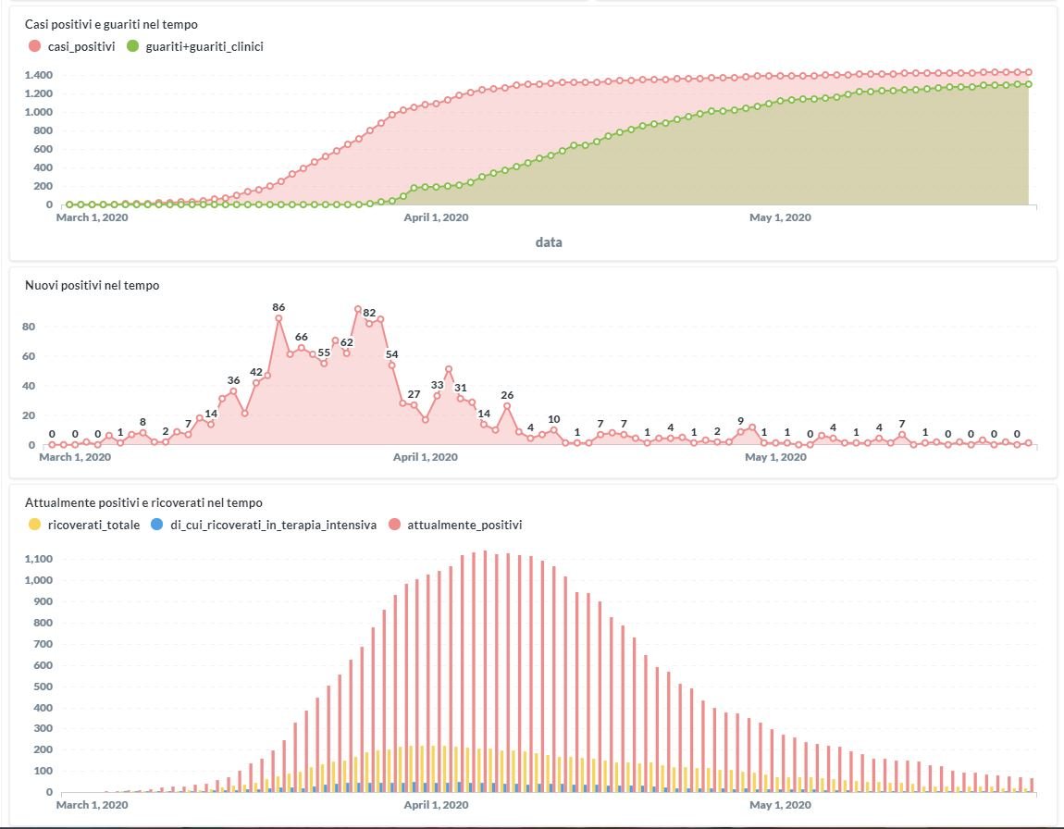The height and width of the screenshot is (829, 1064).
Task: Click the red attualmente_positivi legend dot
Action: pos(395,525)
